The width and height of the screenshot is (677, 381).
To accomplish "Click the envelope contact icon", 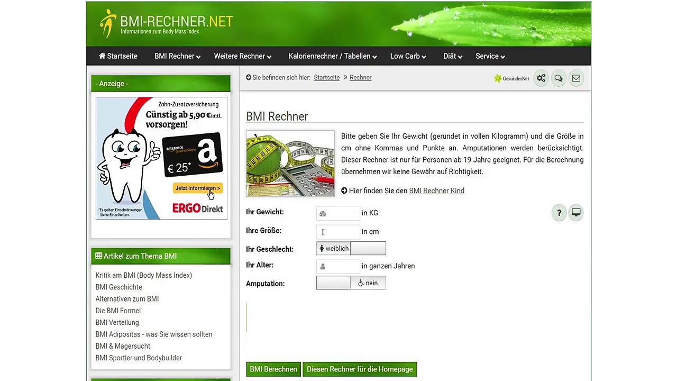I will point(576,78).
